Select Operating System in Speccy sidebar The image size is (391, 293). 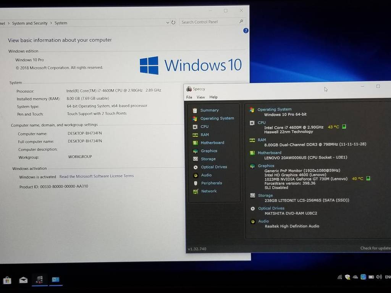click(x=217, y=118)
